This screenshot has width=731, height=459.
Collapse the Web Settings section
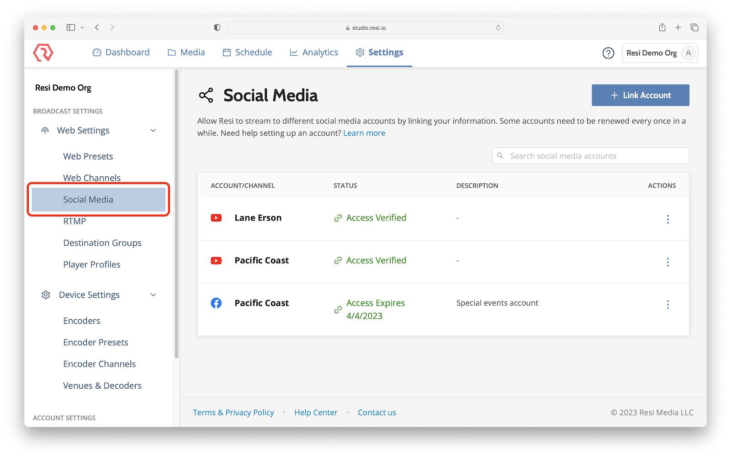(x=153, y=131)
